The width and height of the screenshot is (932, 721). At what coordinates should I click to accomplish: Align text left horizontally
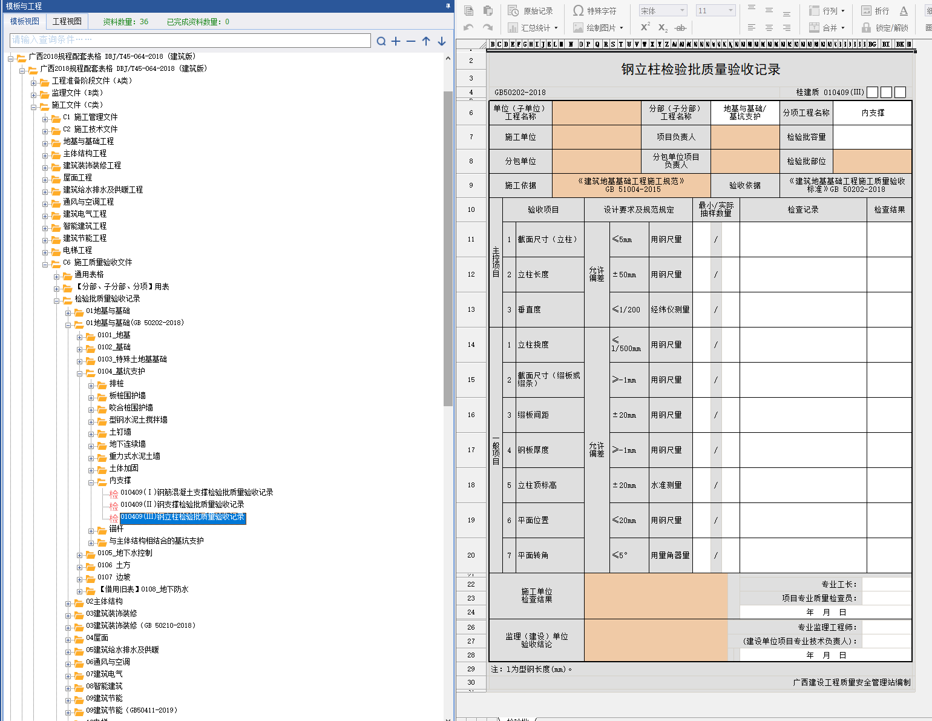coord(752,28)
